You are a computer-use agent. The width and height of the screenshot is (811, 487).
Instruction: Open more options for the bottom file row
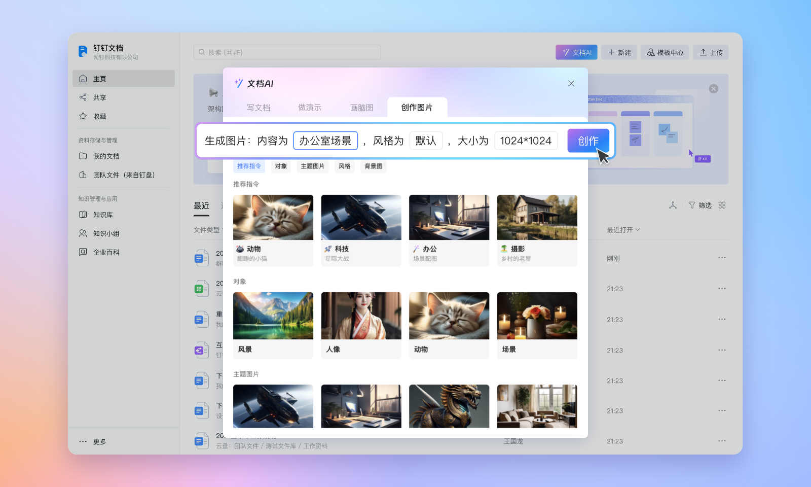point(722,441)
